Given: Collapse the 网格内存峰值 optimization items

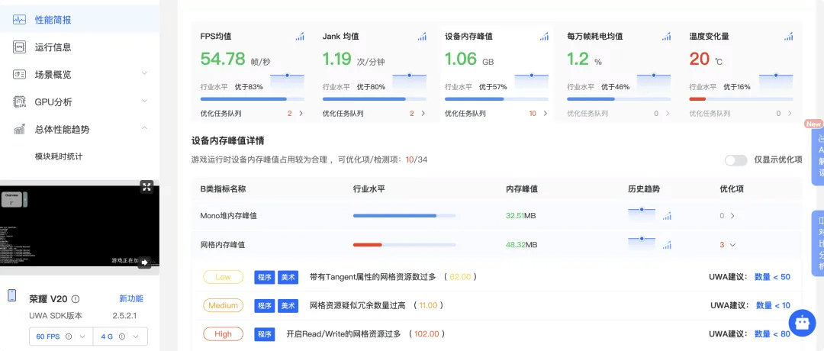Looking at the screenshot, I should point(732,245).
